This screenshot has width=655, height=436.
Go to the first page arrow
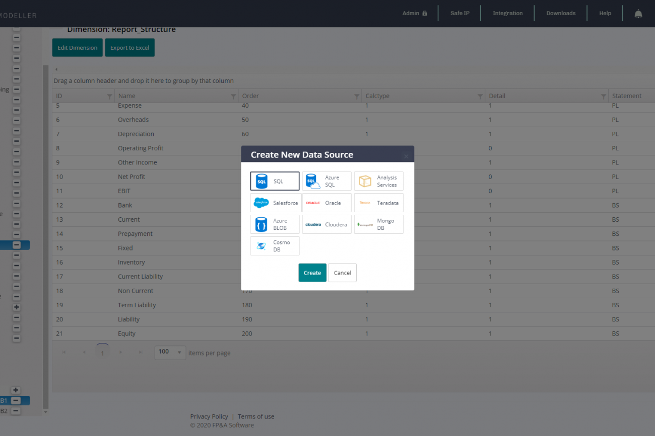point(64,353)
